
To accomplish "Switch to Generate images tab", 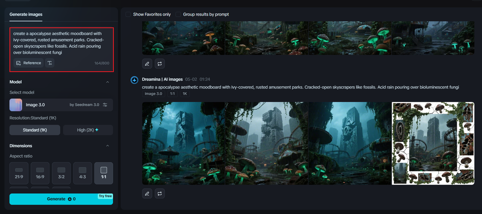I will pyautogui.click(x=26, y=14).
